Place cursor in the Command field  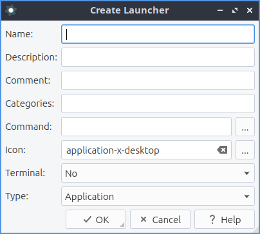[x=146, y=127]
